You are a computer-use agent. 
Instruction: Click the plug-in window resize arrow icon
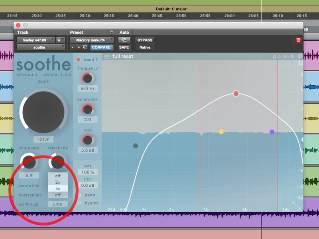[x=296, y=205]
